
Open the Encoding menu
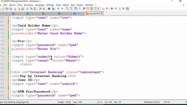point(28,5)
